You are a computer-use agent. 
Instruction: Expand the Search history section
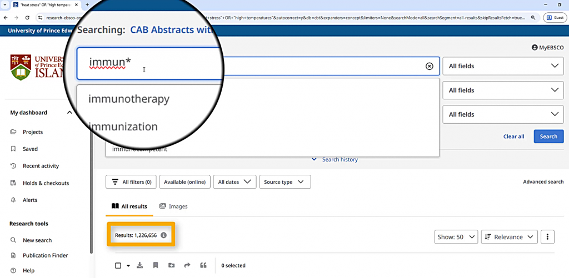[335, 160]
